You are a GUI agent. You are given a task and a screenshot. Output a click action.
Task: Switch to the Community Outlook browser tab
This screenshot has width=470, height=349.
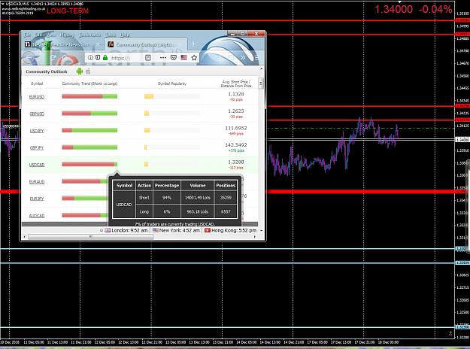pos(145,44)
